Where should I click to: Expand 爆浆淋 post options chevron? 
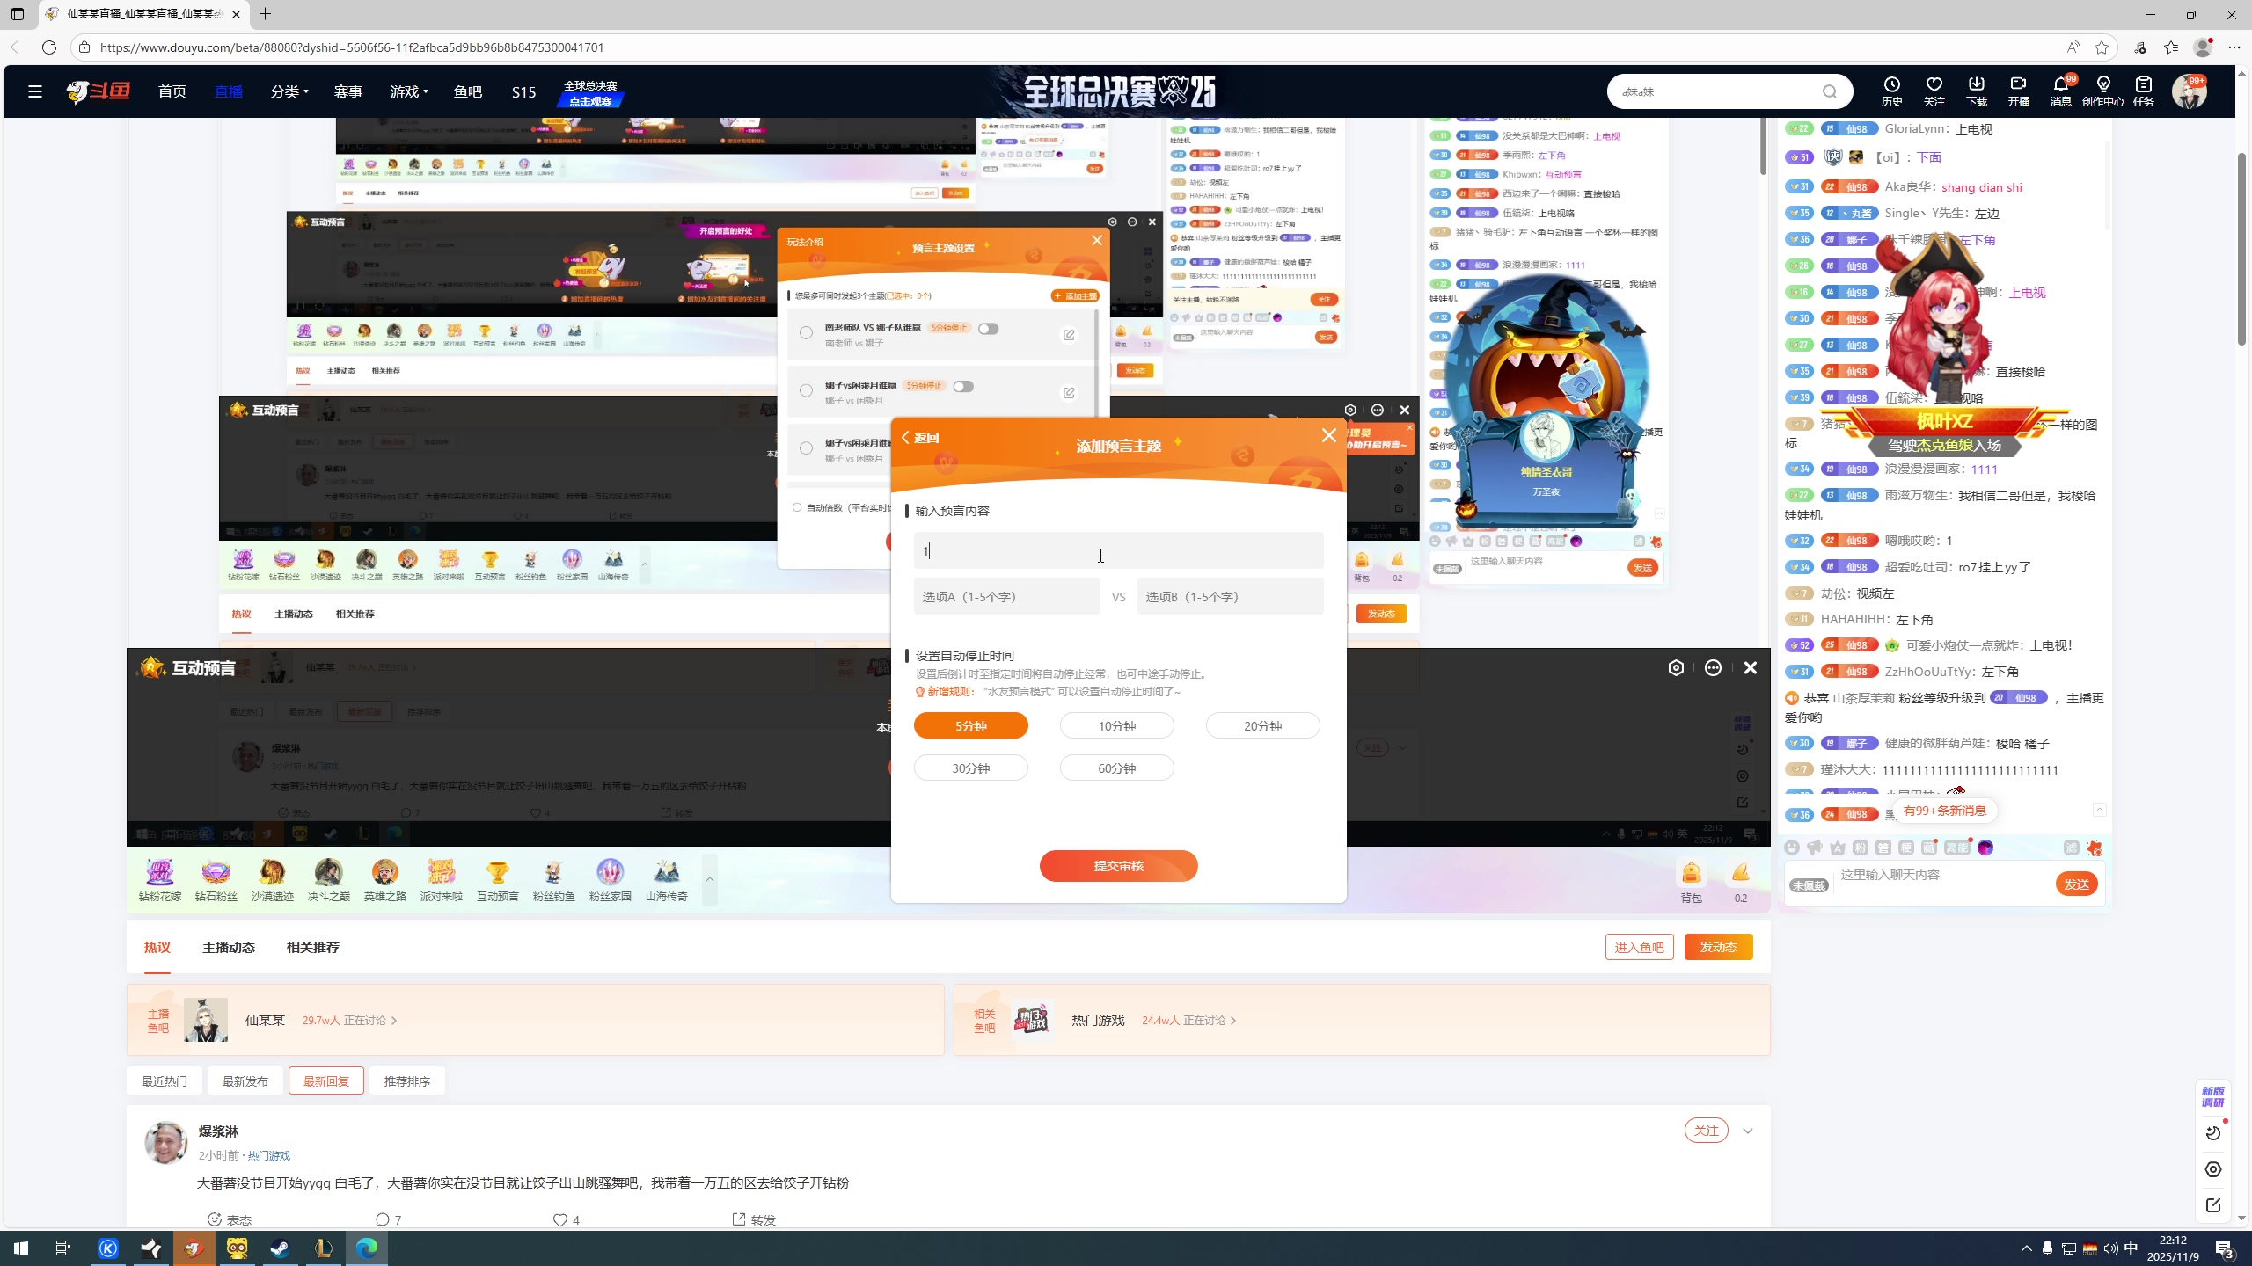1748,1131
